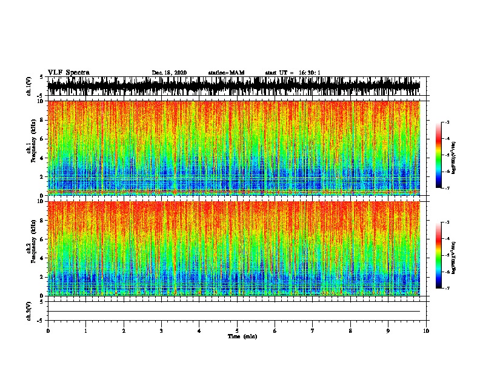Select the date text "Dec. 18, 2020"
Screen dimensions: 480x371
click(169, 73)
